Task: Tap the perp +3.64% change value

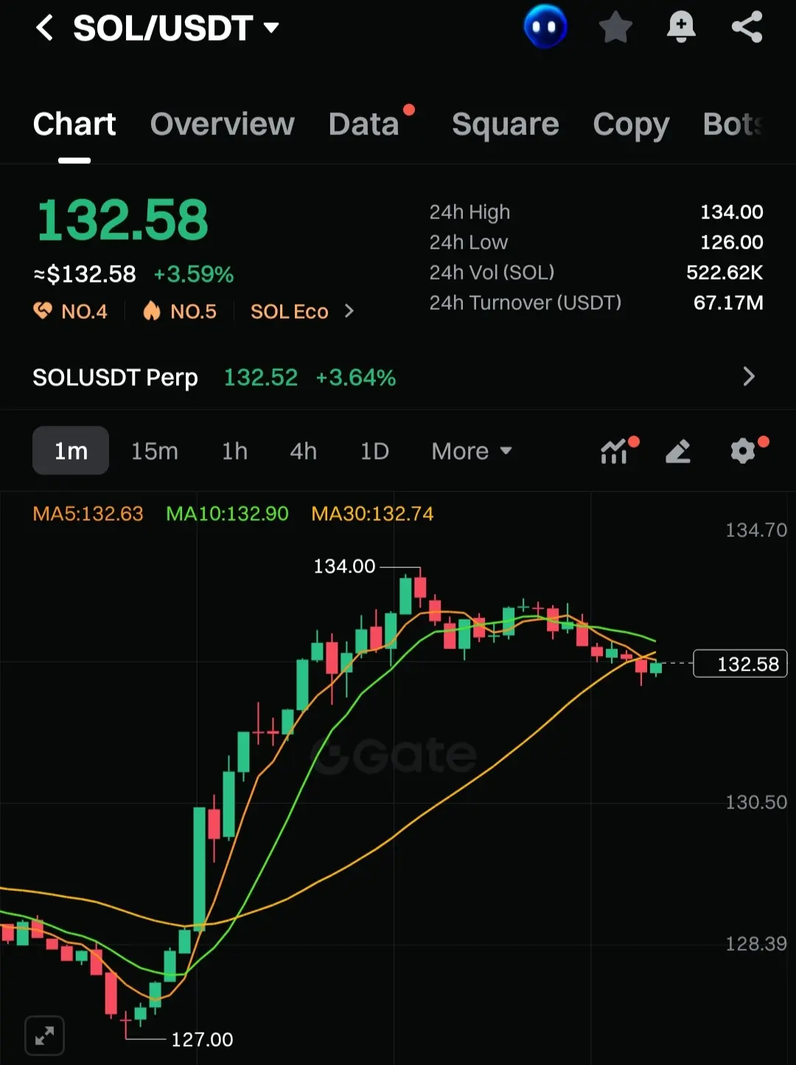Action: [356, 378]
